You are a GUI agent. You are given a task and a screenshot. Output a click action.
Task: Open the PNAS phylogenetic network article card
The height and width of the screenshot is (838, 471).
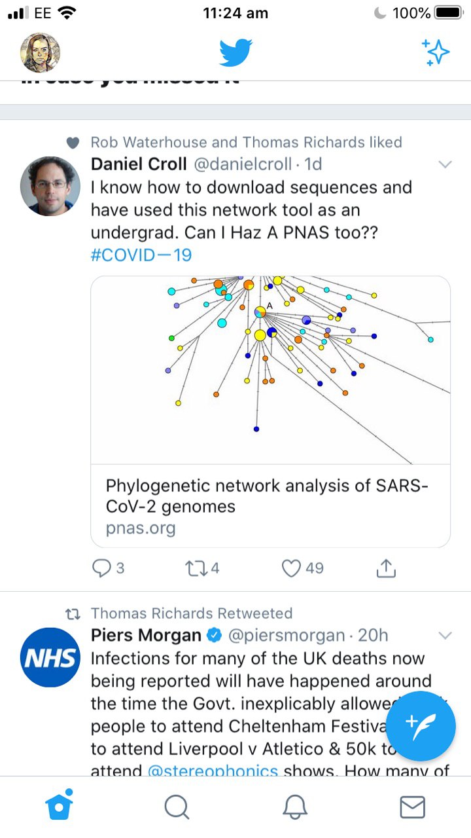(x=270, y=505)
